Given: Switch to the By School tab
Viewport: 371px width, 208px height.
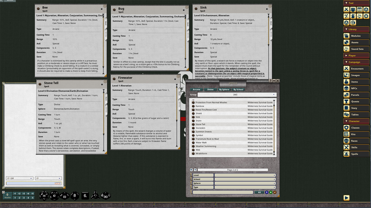Looking at the screenshot, I should [238, 90].
